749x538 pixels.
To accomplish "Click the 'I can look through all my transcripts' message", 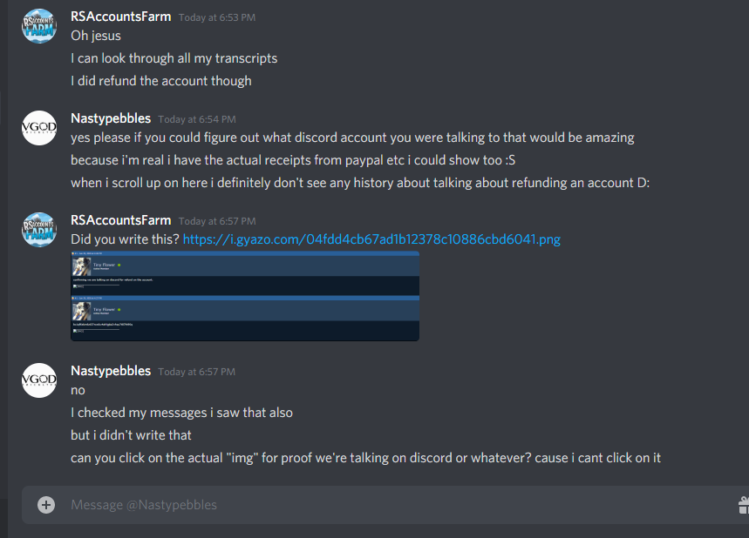I will point(174,58).
